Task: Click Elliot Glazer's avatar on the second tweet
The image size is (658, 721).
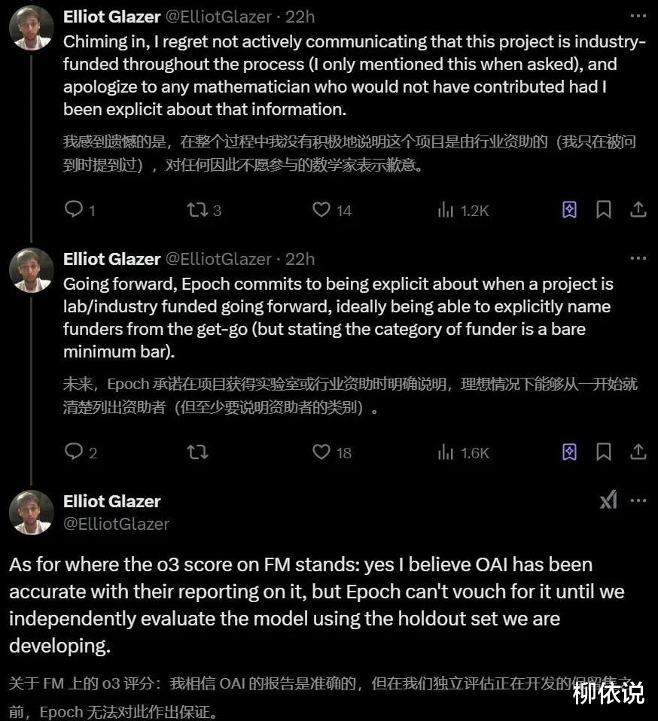Action: 31,269
